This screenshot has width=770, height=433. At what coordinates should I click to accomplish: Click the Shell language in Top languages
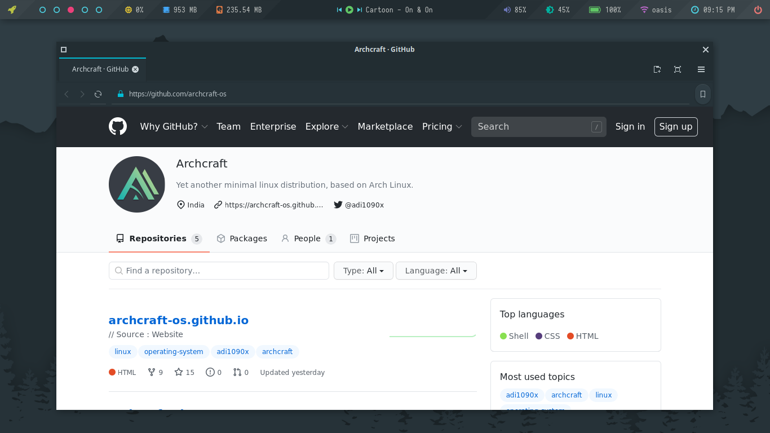click(x=514, y=336)
